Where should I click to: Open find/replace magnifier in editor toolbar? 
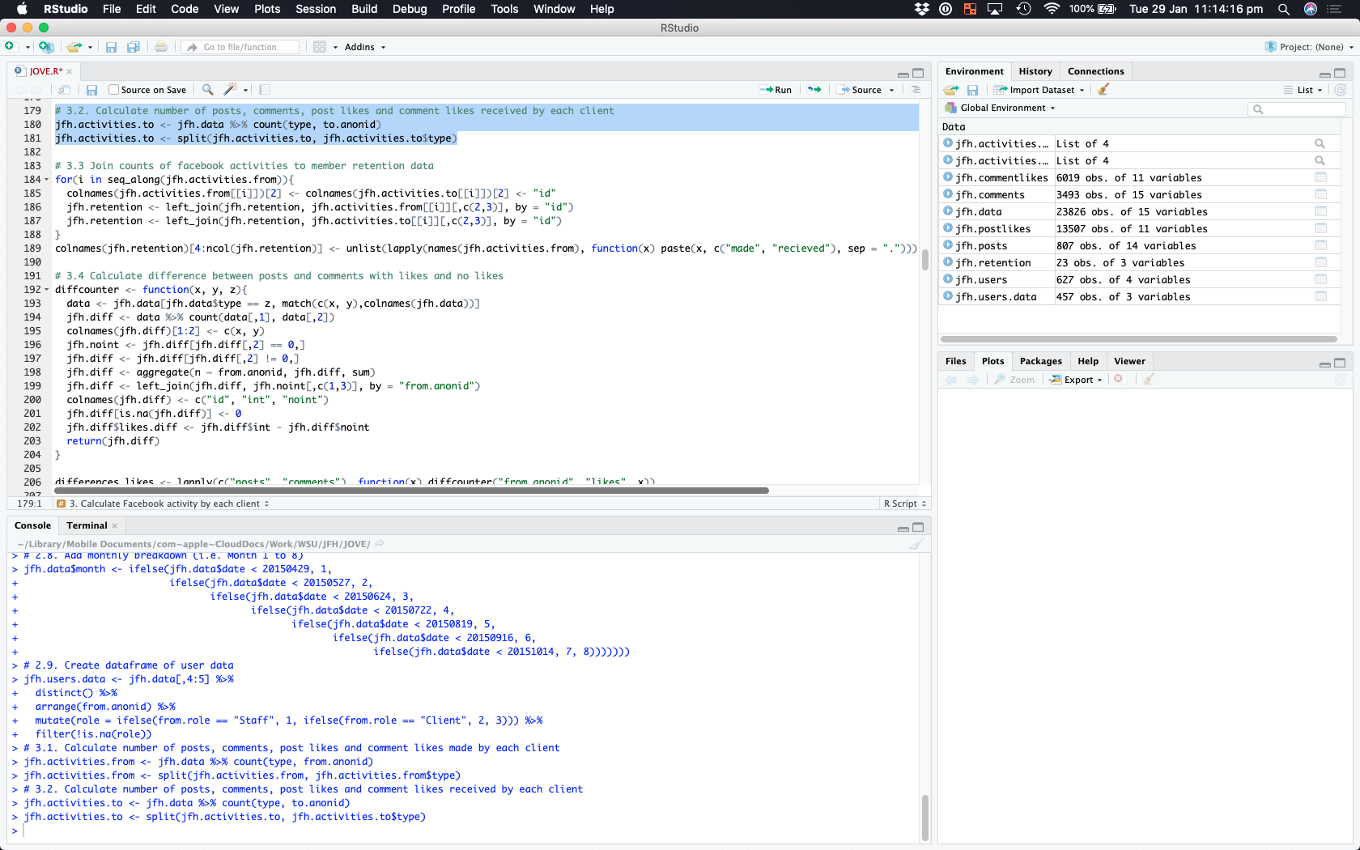(x=208, y=90)
